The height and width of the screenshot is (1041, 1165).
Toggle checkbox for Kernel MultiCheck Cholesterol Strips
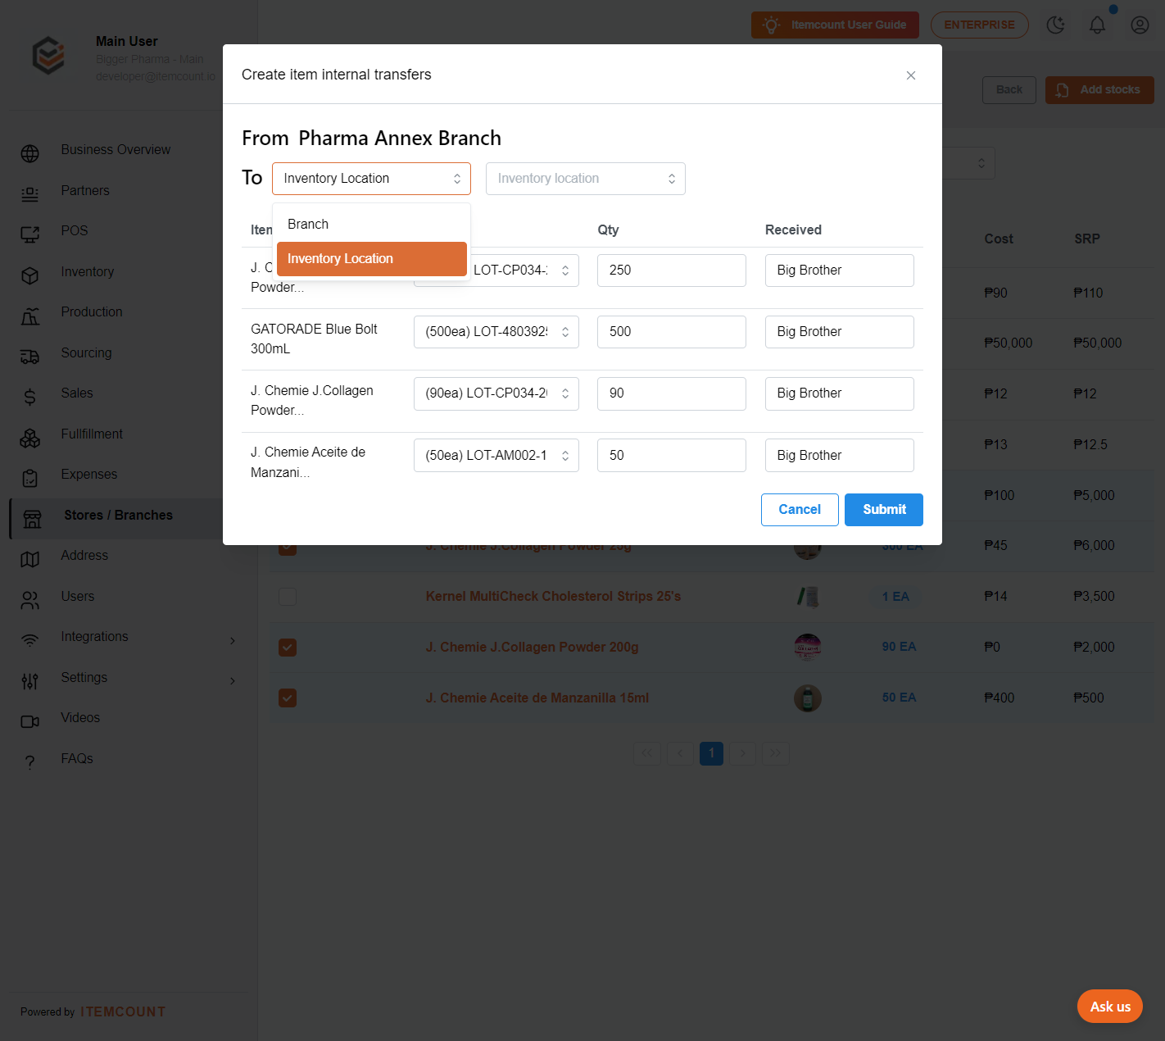tap(288, 597)
